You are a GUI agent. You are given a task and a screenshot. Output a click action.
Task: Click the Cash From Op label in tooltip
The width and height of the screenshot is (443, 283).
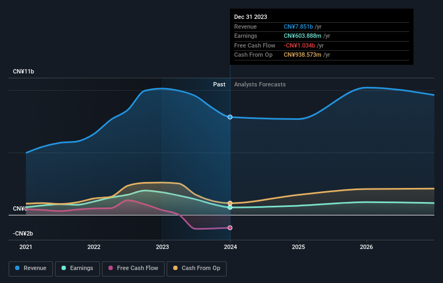[x=254, y=55]
